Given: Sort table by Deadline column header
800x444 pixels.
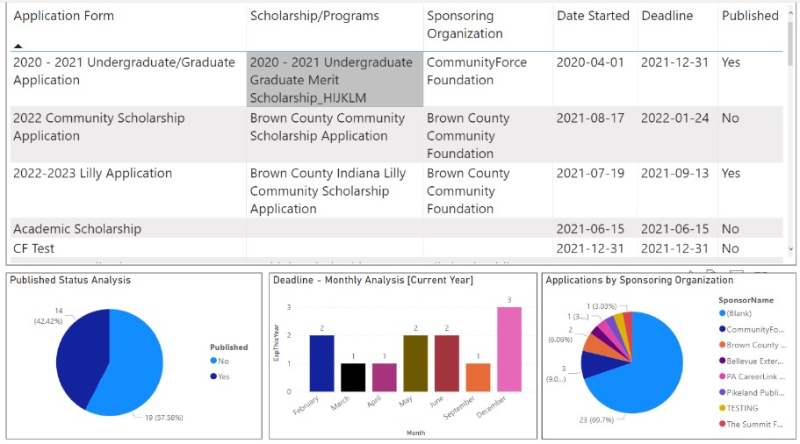Looking at the screenshot, I should [x=667, y=16].
